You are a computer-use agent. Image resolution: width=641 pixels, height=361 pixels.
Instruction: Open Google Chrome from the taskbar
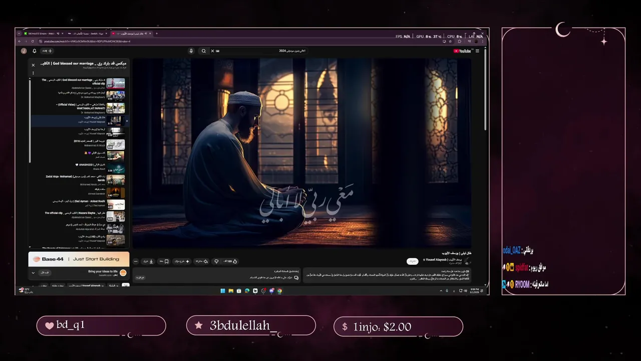point(279,291)
